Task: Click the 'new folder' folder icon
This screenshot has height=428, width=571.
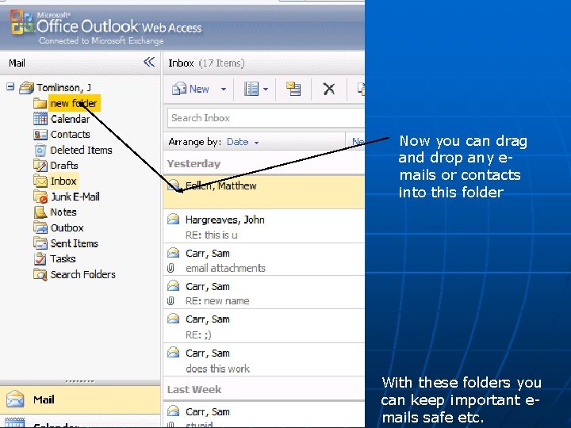Action: tap(40, 103)
